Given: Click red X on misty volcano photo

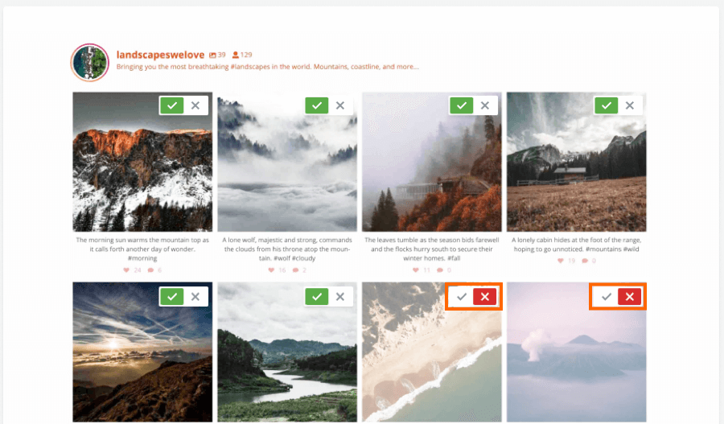Looking at the screenshot, I should [630, 297].
